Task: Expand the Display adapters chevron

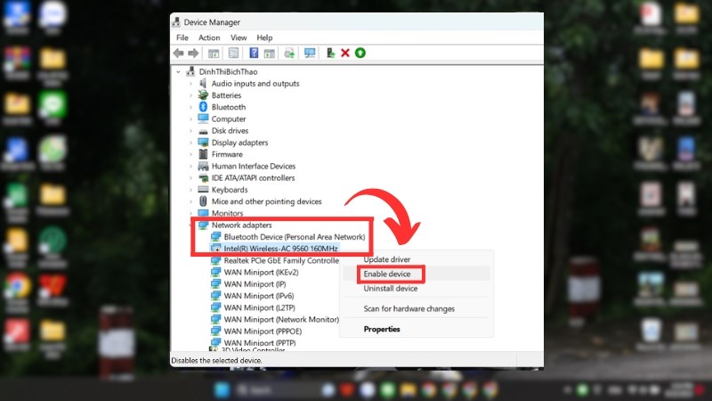Action: tap(190, 143)
